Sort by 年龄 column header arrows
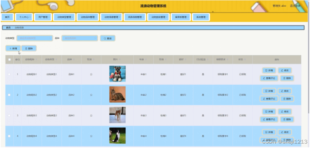The height and width of the screenshot is (148, 313). [146, 60]
